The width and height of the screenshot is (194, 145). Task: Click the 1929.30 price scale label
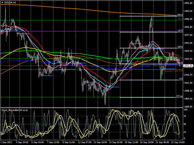click(188, 51)
